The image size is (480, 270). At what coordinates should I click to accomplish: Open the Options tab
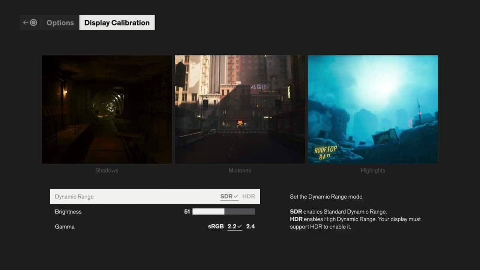pyautogui.click(x=60, y=22)
